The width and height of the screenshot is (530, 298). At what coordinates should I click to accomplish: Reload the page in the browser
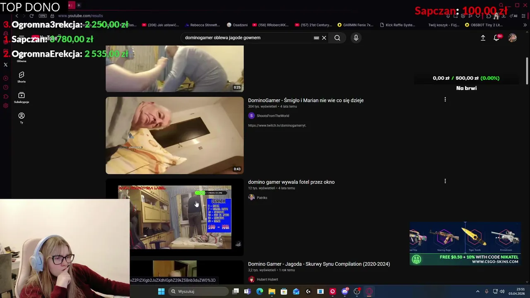pyautogui.click(x=31, y=16)
